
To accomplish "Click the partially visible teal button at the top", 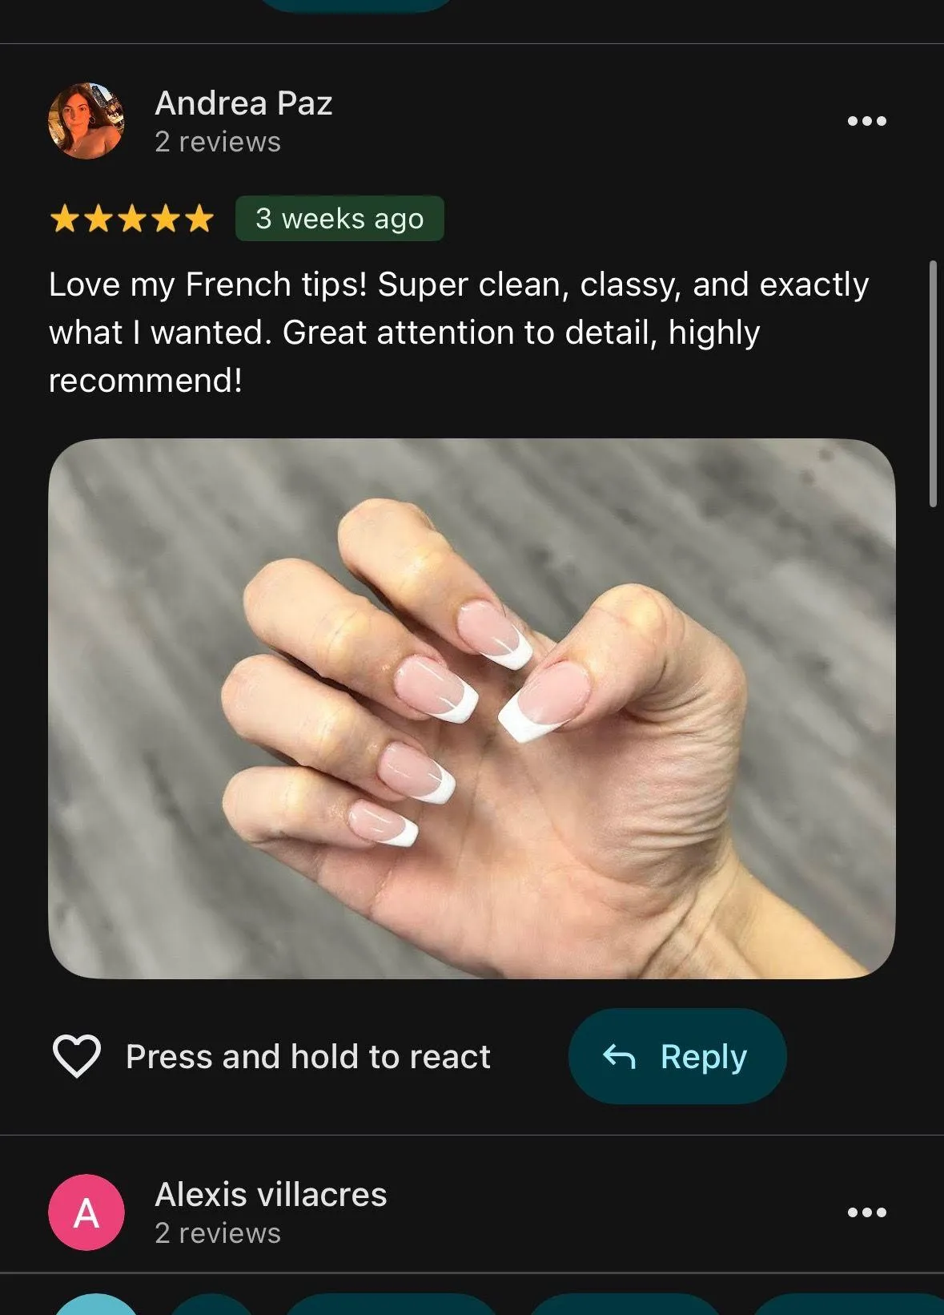I will pos(357,6).
